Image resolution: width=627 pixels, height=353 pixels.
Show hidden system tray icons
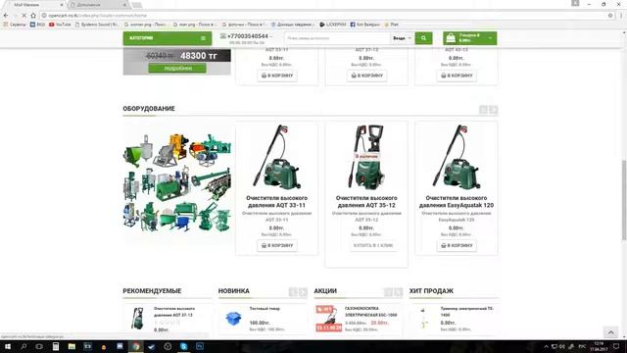tap(547, 346)
